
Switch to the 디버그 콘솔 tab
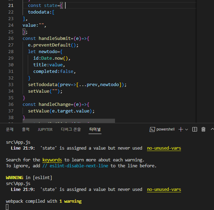[x=71, y=129]
